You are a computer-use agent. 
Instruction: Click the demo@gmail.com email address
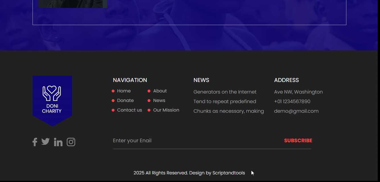coord(296,111)
